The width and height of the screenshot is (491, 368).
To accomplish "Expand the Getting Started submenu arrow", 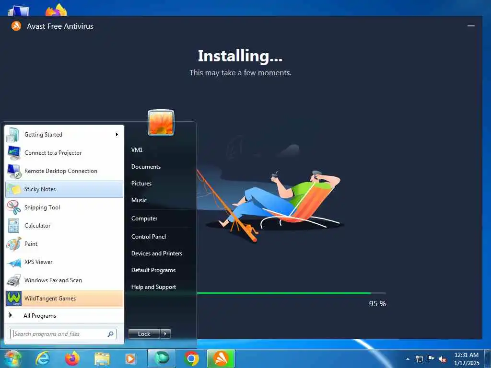I will click(x=117, y=135).
